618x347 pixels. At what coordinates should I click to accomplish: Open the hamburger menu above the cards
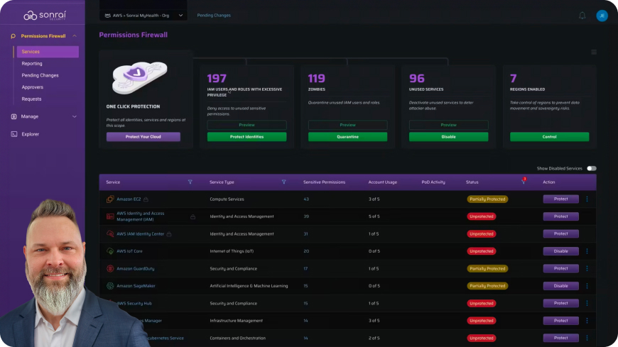click(x=594, y=52)
